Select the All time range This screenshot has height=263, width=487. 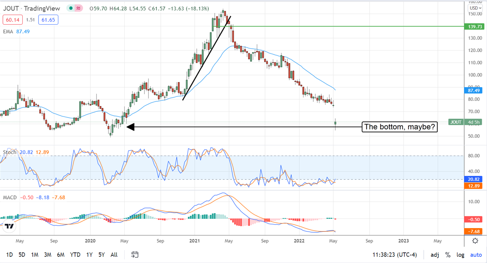tap(114, 255)
